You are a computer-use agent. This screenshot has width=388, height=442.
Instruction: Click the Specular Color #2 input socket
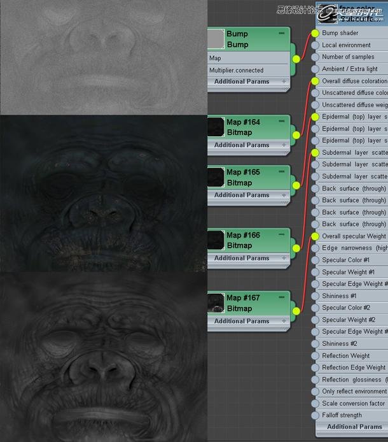315,308
